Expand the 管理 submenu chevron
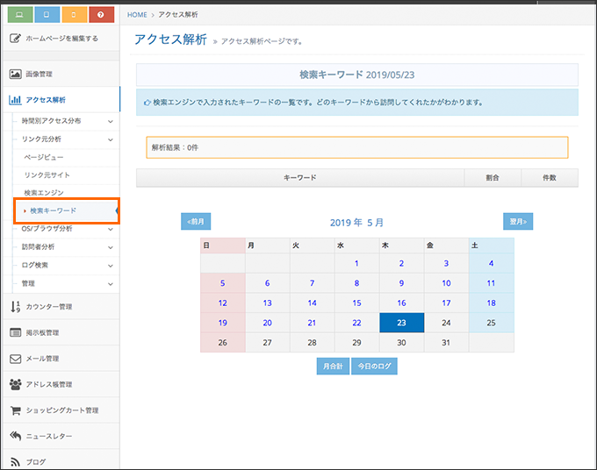The image size is (597, 470). coord(111,284)
